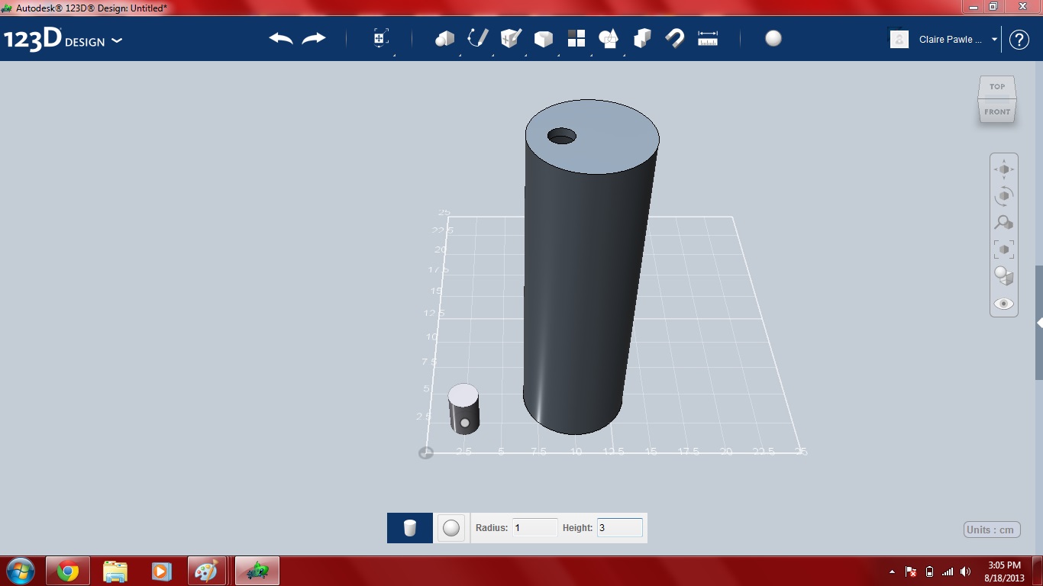The image size is (1043, 586).
Task: Redo the last undone action
Action: pos(314,38)
